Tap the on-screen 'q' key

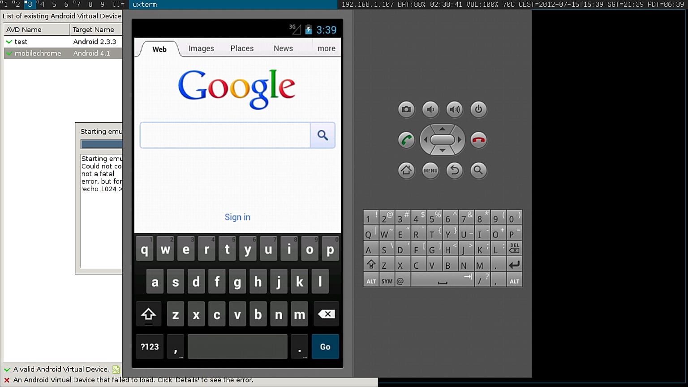point(144,249)
